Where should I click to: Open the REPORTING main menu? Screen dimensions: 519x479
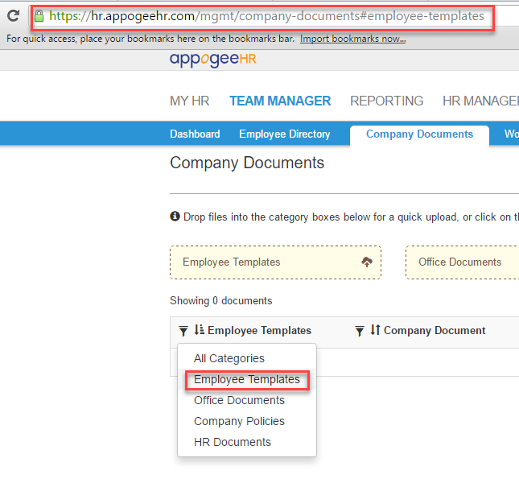tap(386, 101)
